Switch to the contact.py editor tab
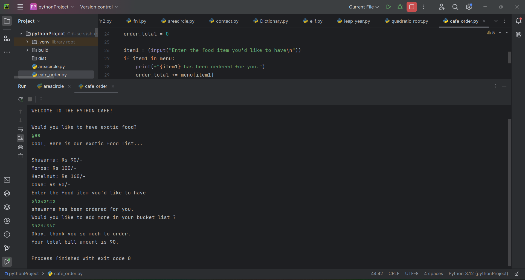Viewport: 525px width, 280px height. tap(224, 21)
